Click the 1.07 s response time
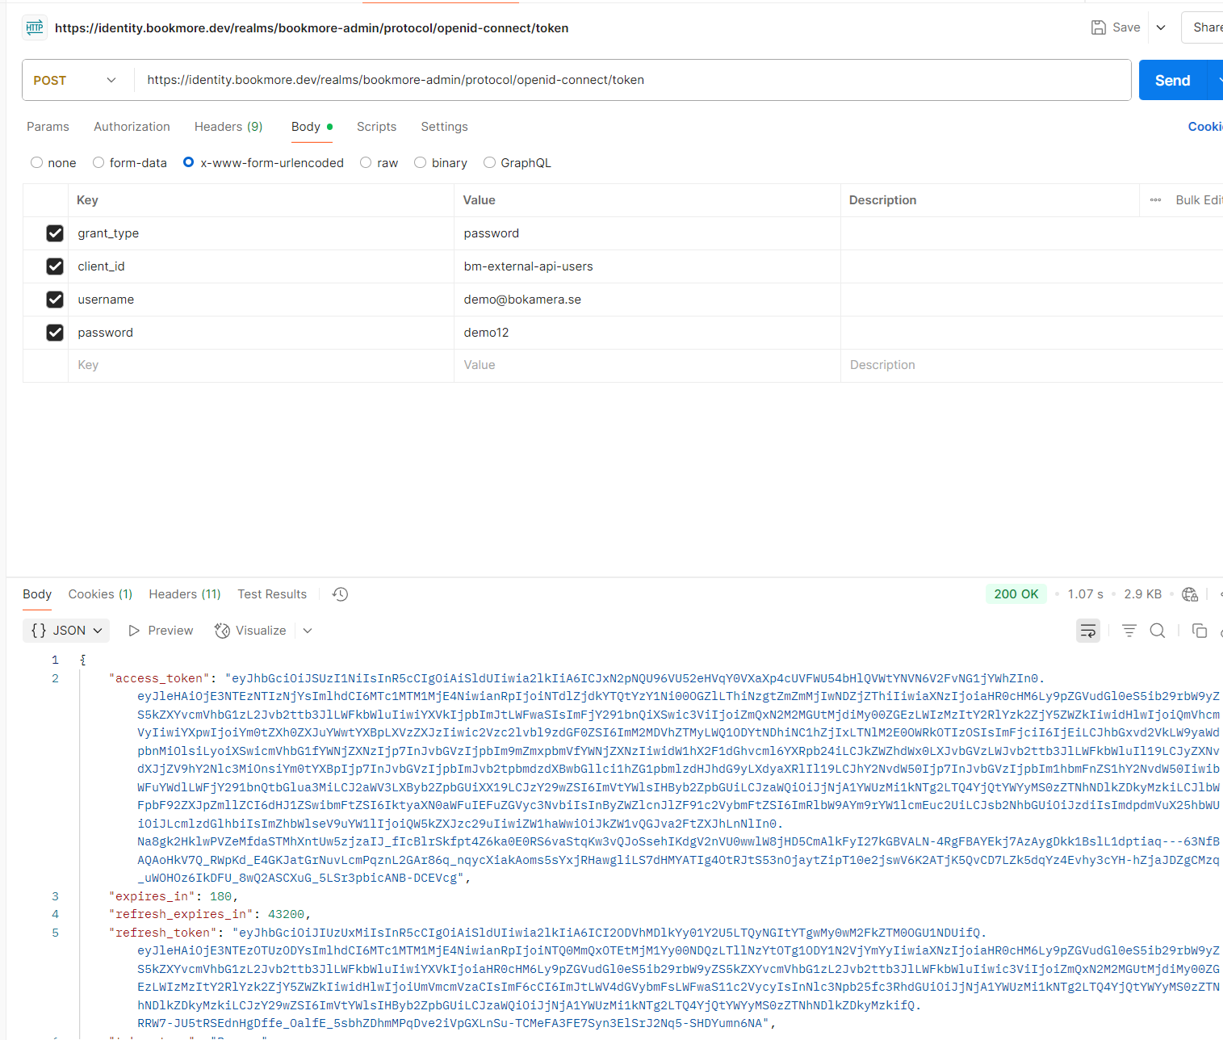Screen dimensions: 1223x1040 [1085, 594]
